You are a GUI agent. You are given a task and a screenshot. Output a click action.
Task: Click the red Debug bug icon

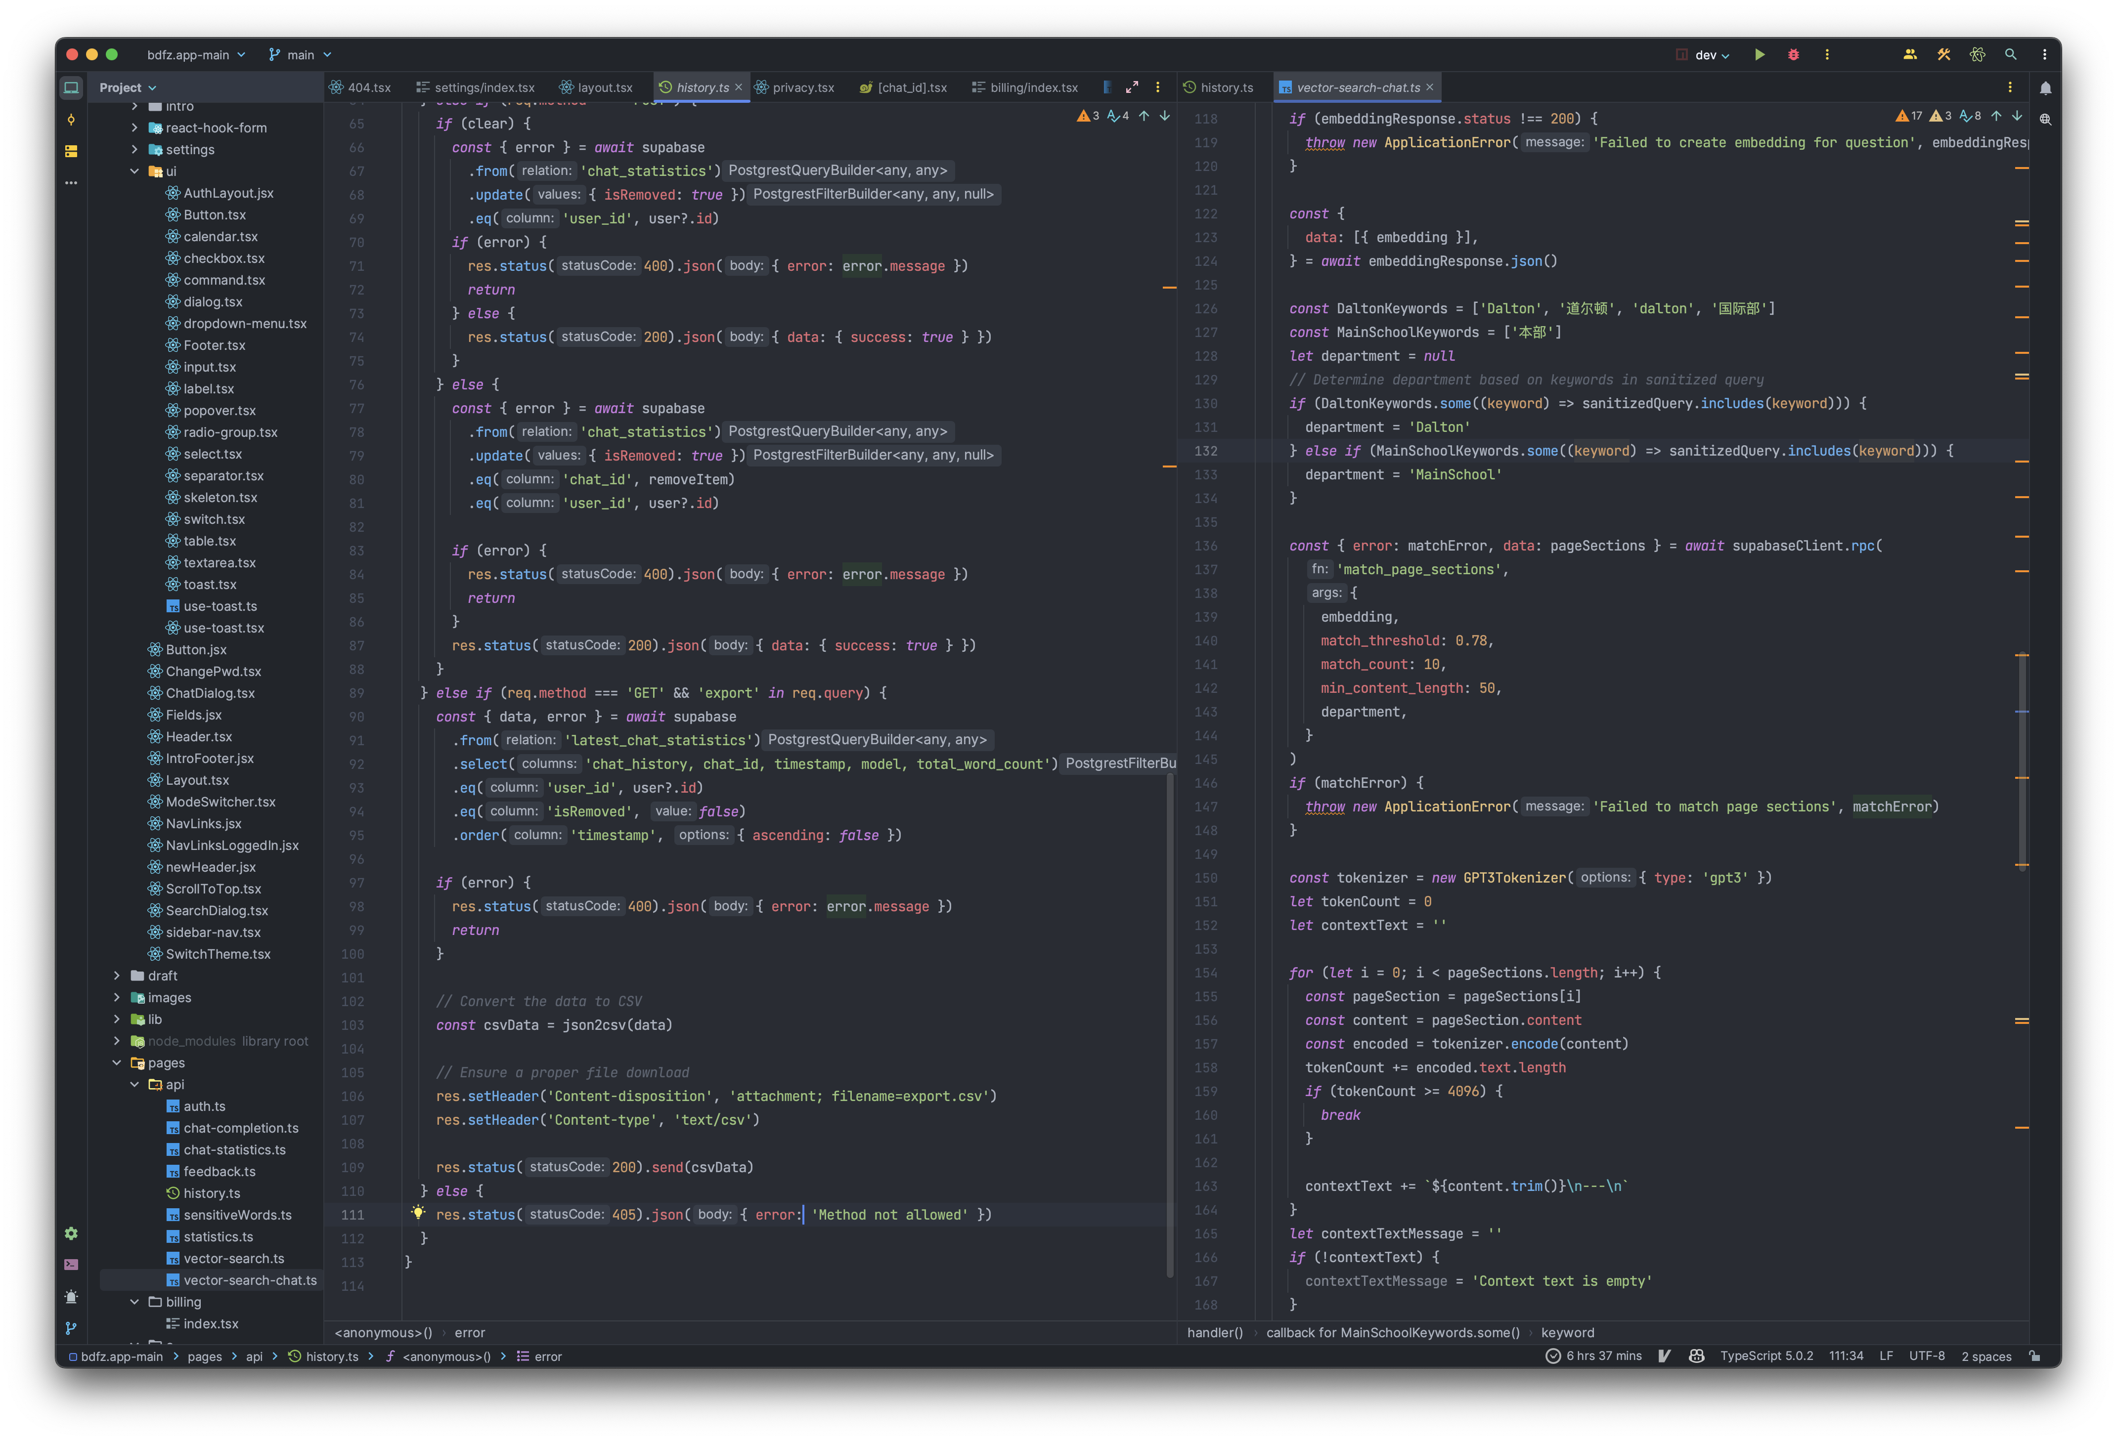(x=1793, y=55)
